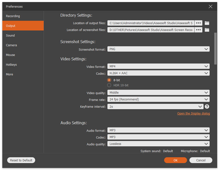Expand the Keyframe interval dropdown
219x170 pixels.
coord(155,107)
